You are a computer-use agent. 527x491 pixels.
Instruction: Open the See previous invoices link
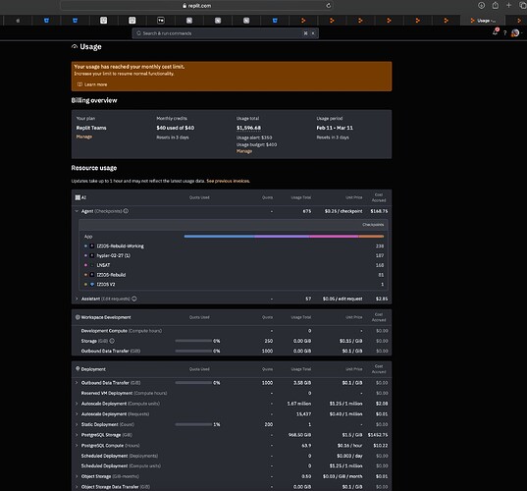tap(229, 181)
